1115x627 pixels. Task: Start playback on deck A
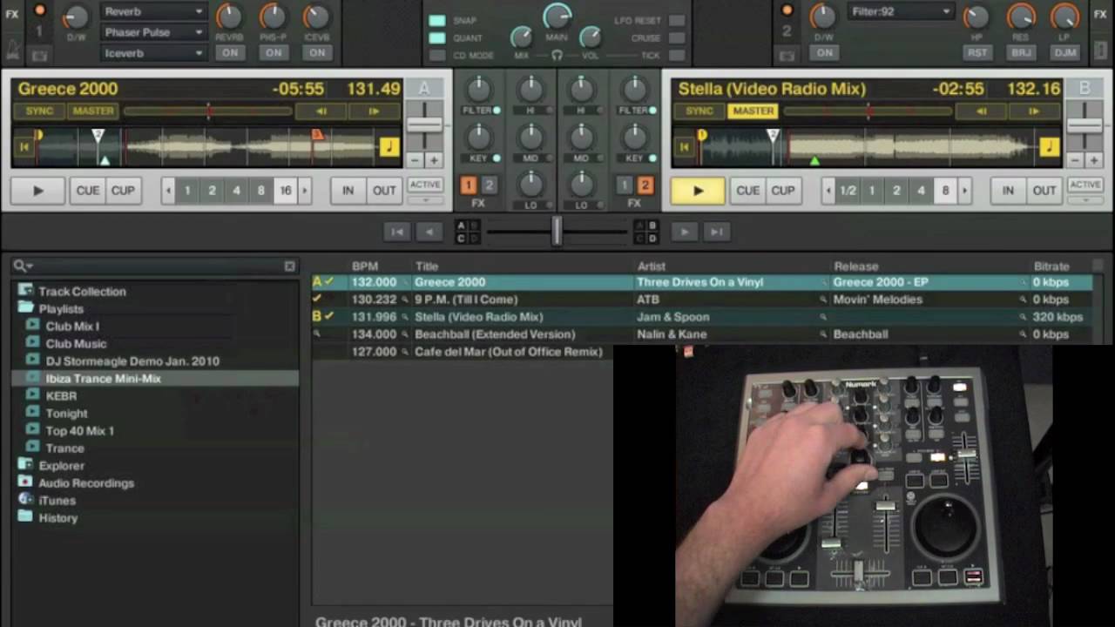[x=38, y=191]
